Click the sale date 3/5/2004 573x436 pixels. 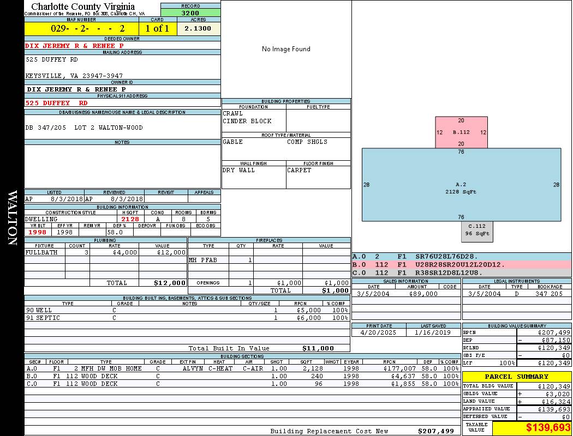[373, 294]
